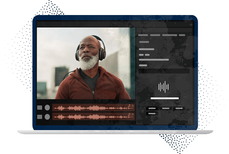
Task: Click the audio waveform icon in the right panel
Action: pos(164,87)
